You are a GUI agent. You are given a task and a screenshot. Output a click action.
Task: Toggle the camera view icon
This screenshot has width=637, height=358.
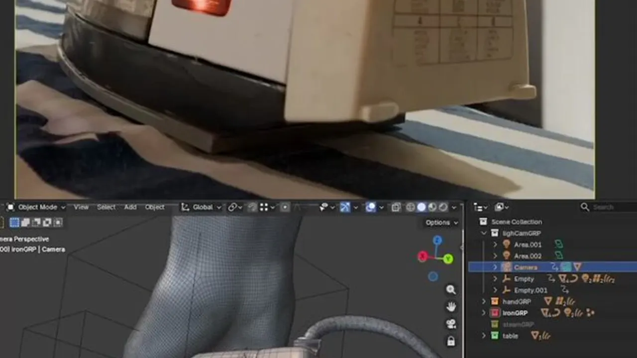451,324
